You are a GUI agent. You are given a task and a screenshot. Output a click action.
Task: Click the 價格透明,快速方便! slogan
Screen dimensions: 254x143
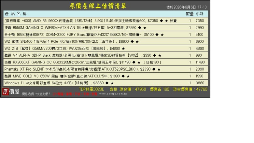point(36,94)
